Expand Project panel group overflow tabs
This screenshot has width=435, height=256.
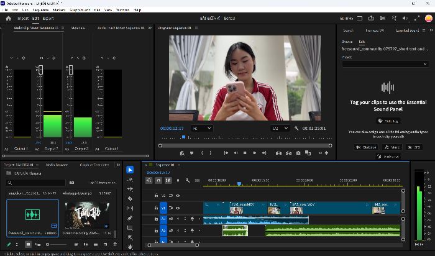(118, 165)
